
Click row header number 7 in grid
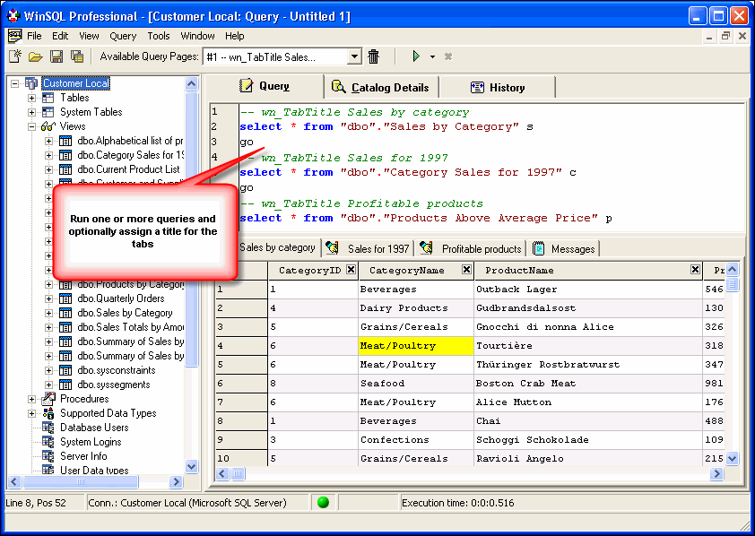point(241,402)
